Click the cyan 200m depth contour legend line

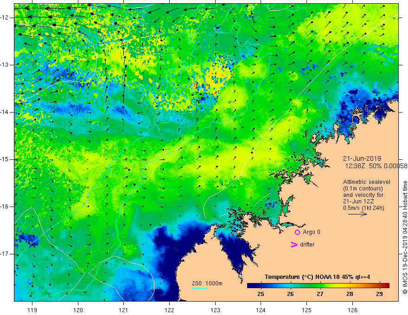[x=200, y=288]
